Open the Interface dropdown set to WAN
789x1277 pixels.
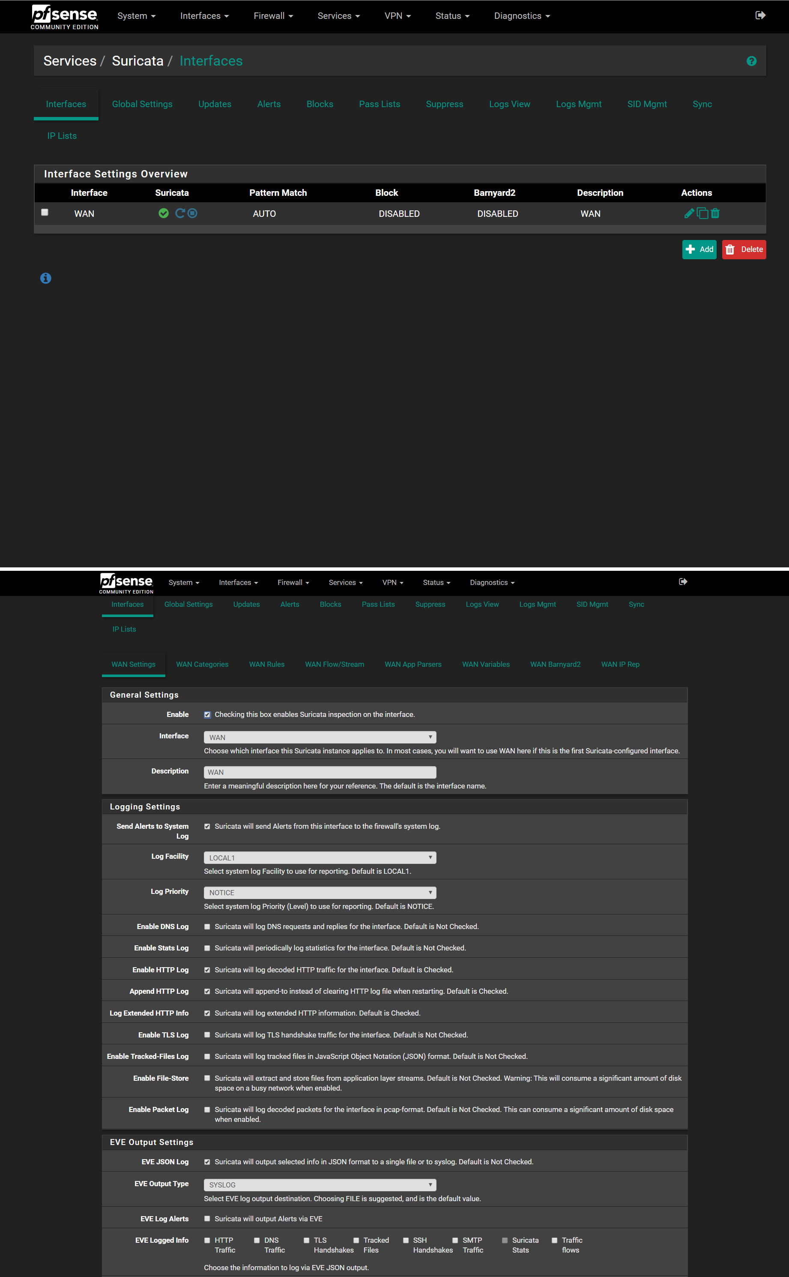[x=320, y=737]
